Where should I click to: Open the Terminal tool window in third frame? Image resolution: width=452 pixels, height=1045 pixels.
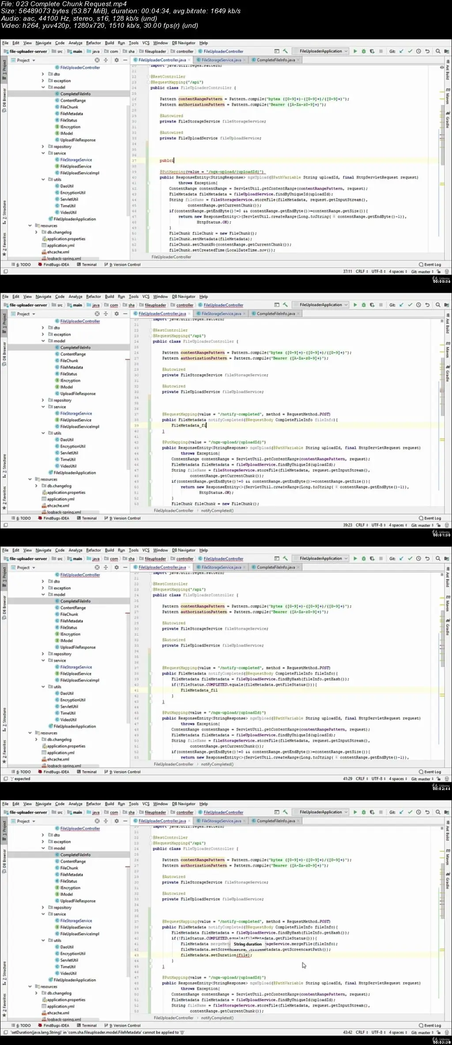coord(87,772)
